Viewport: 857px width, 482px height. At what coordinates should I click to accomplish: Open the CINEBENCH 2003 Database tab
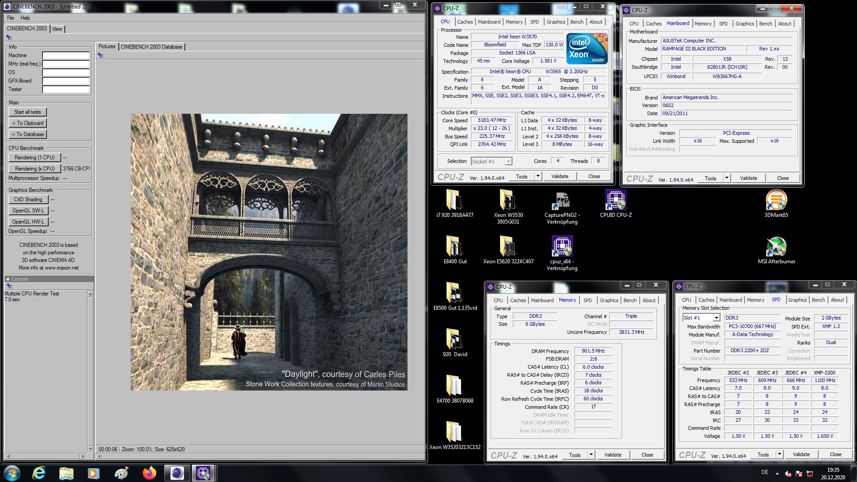pyautogui.click(x=151, y=47)
